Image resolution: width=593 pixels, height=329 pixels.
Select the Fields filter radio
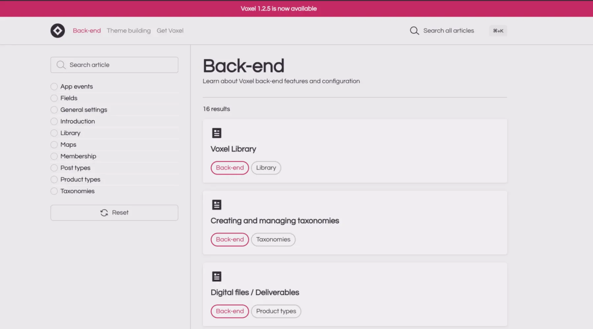[54, 98]
